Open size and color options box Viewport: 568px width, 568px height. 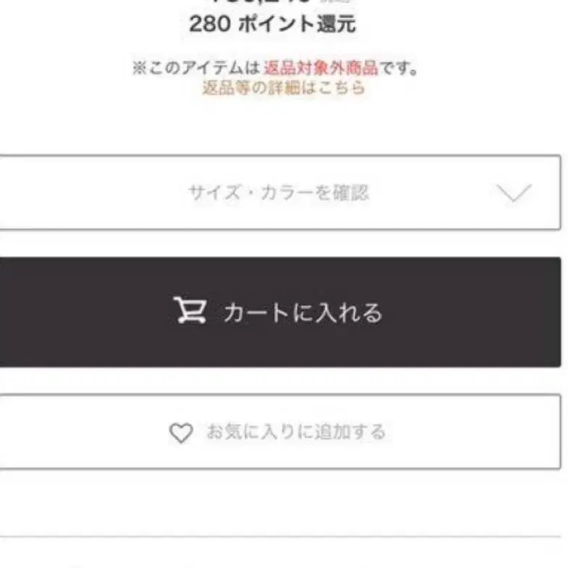click(x=279, y=192)
